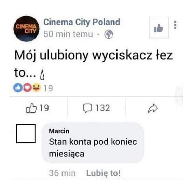This screenshot has height=186, width=193.
Task: Select the comment text 'Stan konta pod koniec miesiąca'
Action: pyautogui.click(x=93, y=147)
